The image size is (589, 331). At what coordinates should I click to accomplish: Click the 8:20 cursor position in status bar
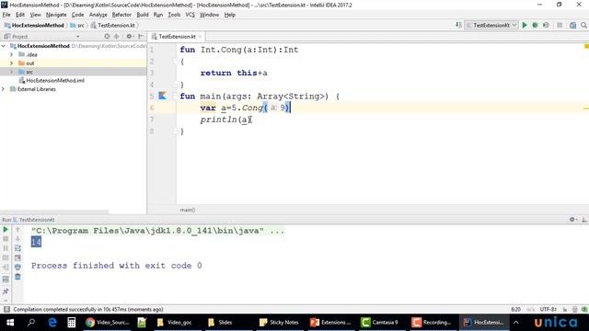[515, 309]
